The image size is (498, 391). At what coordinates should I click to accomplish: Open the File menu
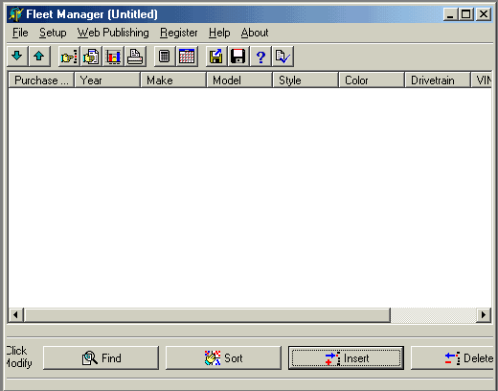(20, 33)
